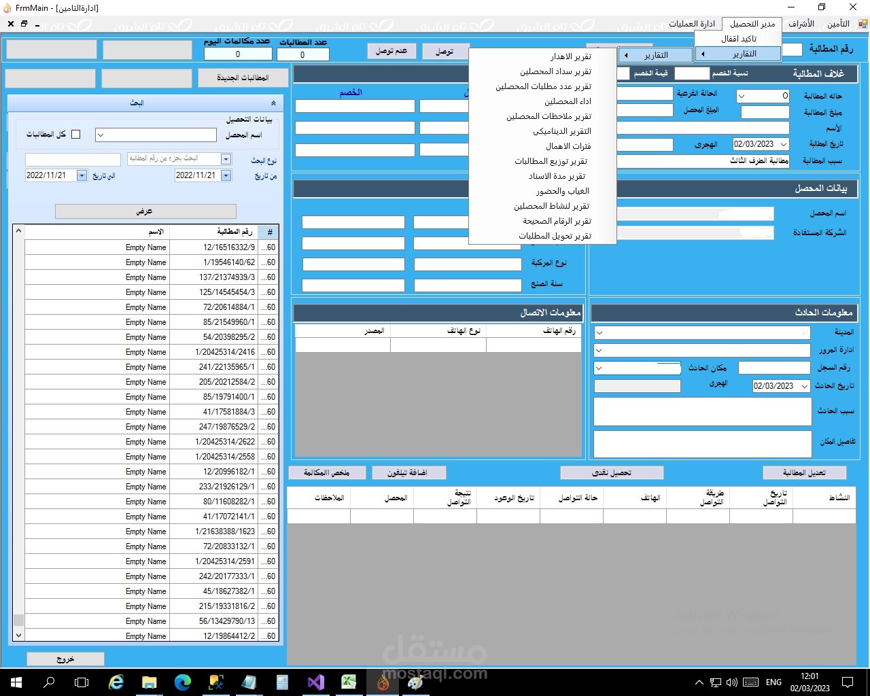Click the flame-icon FrmMain app on the taskbar
This screenshot has height=696, width=870.
tap(383, 682)
